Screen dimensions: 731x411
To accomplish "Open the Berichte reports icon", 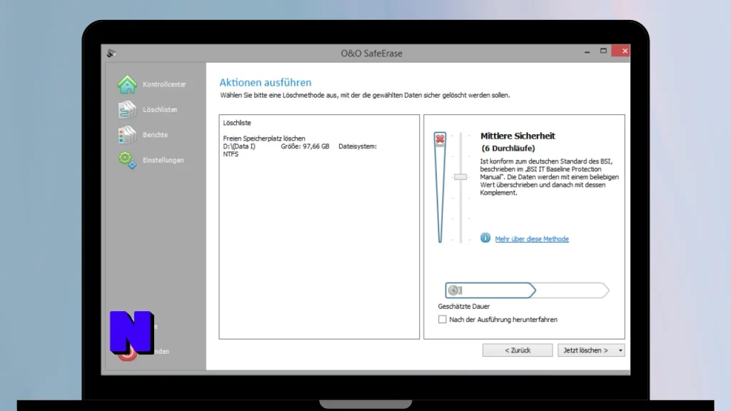I will click(x=127, y=135).
